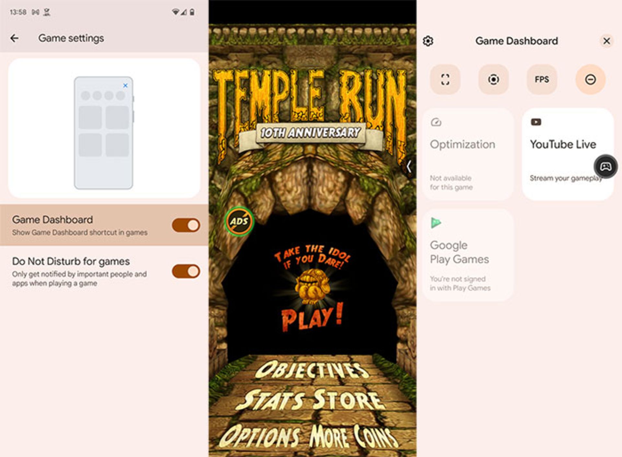Open OBJECTIVES in Temple Run menu
This screenshot has height=457, width=622.
click(x=312, y=370)
